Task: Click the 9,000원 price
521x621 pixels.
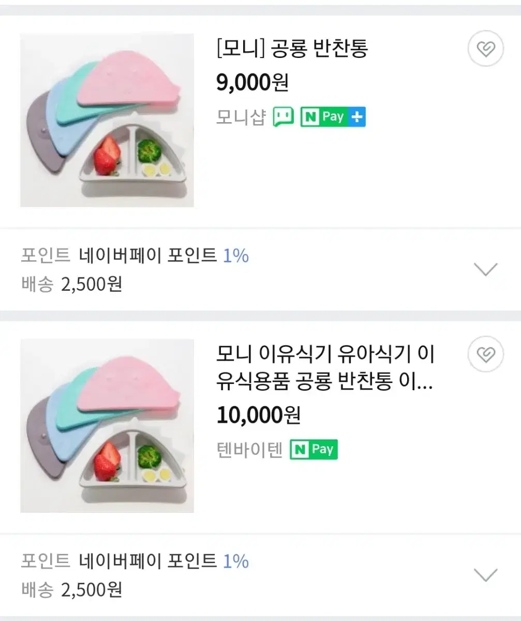Action: point(252,82)
